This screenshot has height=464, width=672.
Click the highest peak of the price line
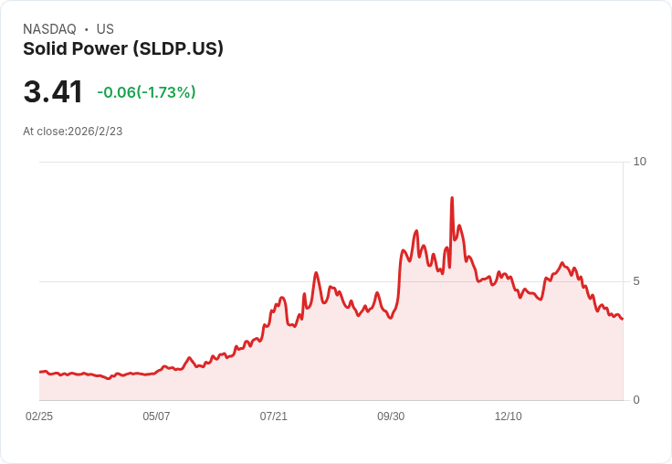452,198
